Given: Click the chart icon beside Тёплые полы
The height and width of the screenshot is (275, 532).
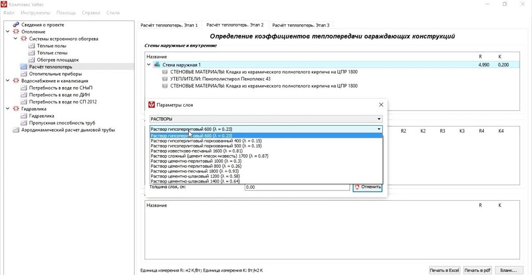Looking at the screenshot, I should pos(31,46).
